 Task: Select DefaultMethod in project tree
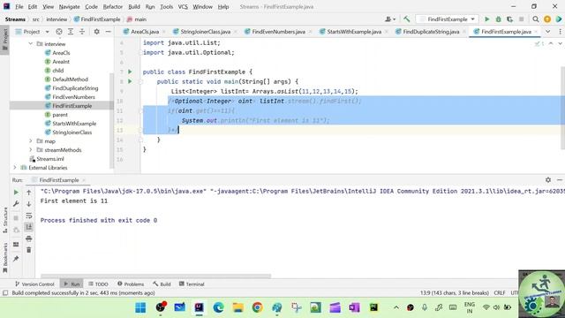click(x=70, y=79)
